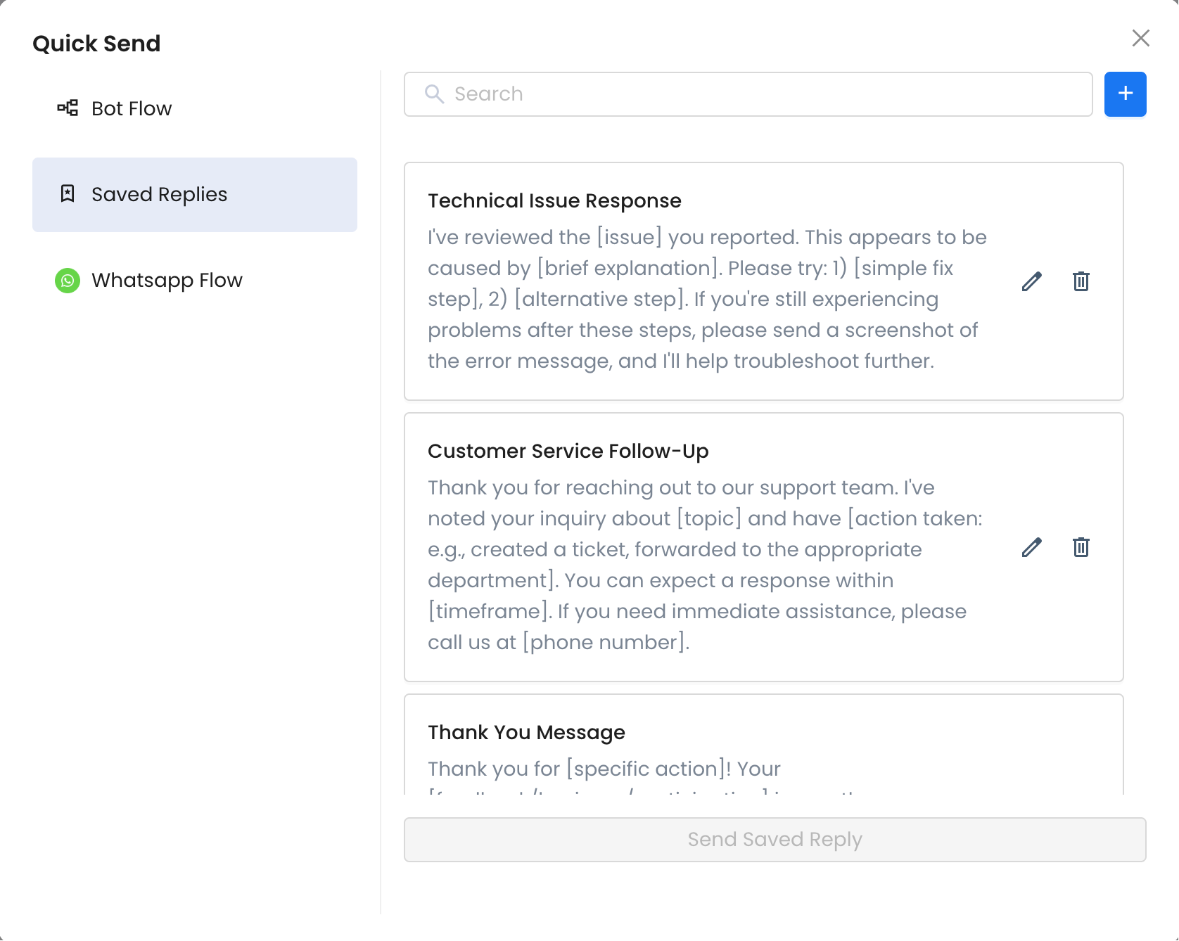The width and height of the screenshot is (1179, 941).
Task: Choose the Thank You Message reply
Action: point(526,733)
